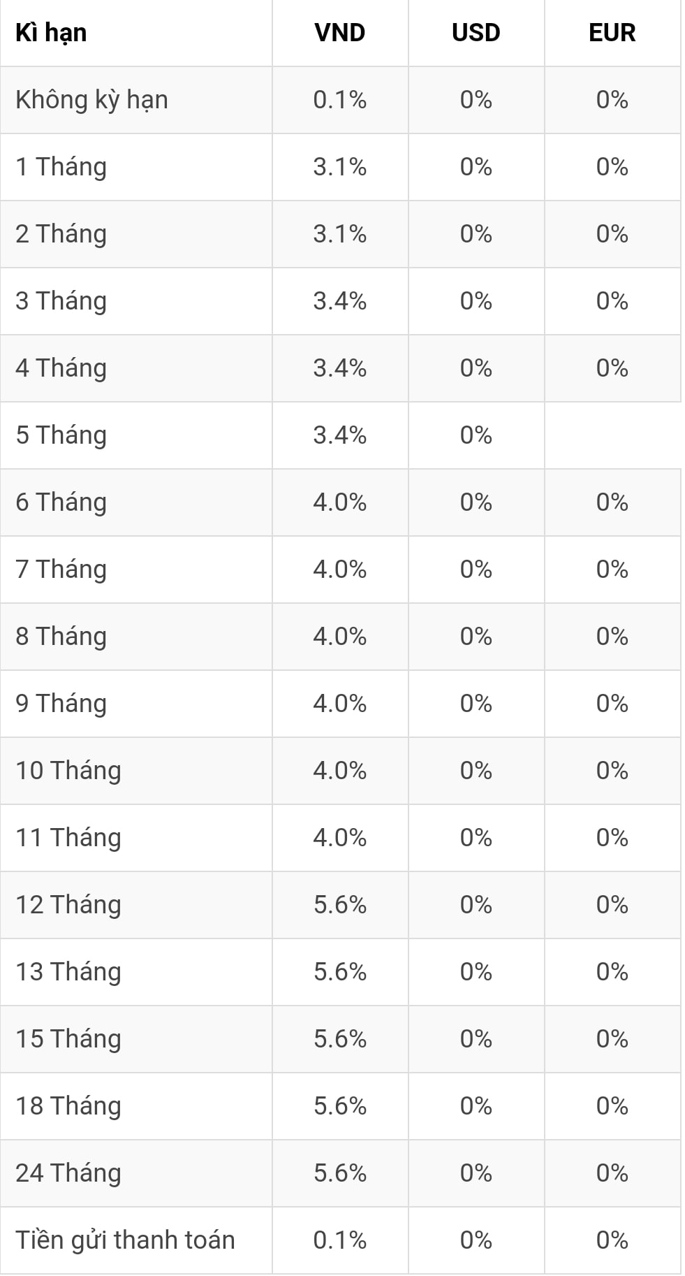Select Tiền gửi thanh toán VND rate 0.1%

(x=340, y=1240)
